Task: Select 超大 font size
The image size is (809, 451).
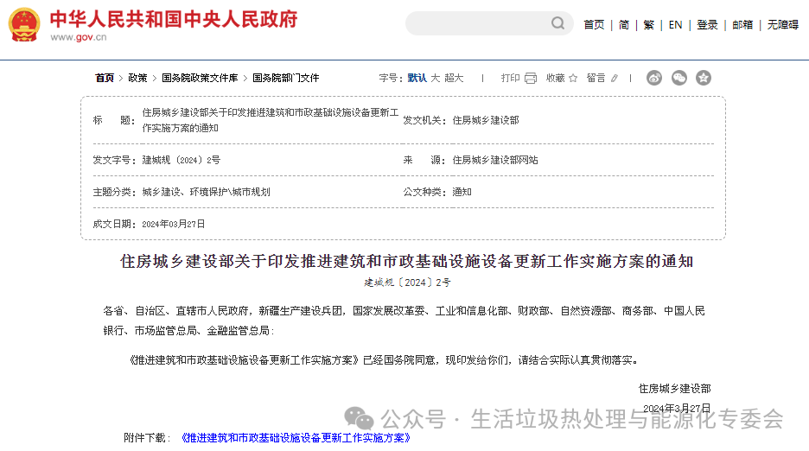Action: 454,78
